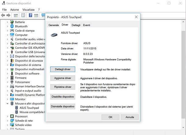Click the Controller IDE ATA/ATAPI icon
The height and width of the screenshot is (135, 186).
(12, 48)
